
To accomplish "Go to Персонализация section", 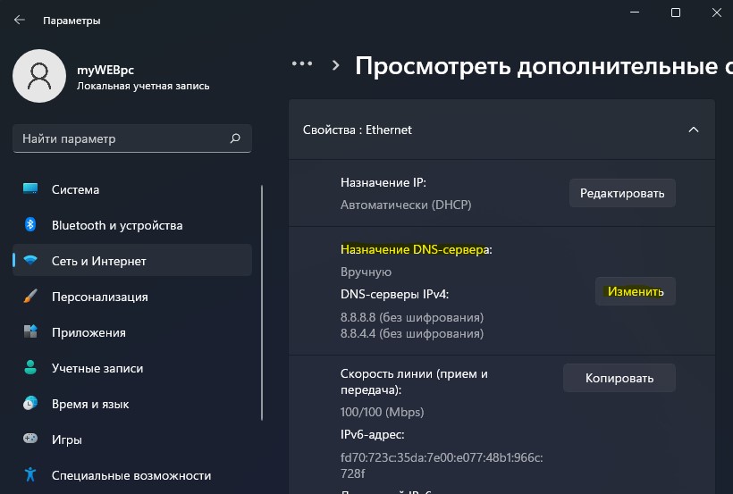I will [132, 297].
